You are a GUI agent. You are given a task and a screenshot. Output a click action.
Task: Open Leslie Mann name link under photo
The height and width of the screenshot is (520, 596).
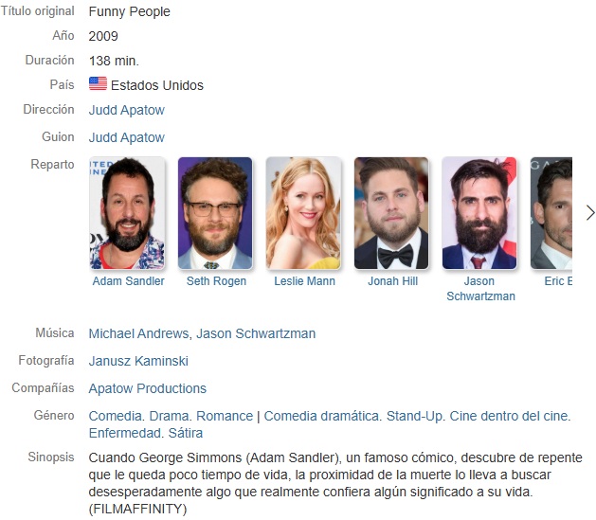click(305, 281)
